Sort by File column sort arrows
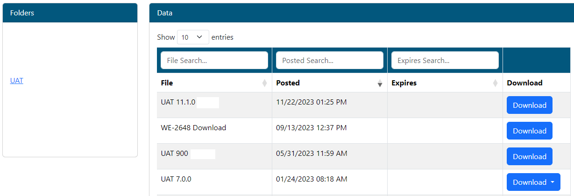574x196 pixels. pos(264,83)
